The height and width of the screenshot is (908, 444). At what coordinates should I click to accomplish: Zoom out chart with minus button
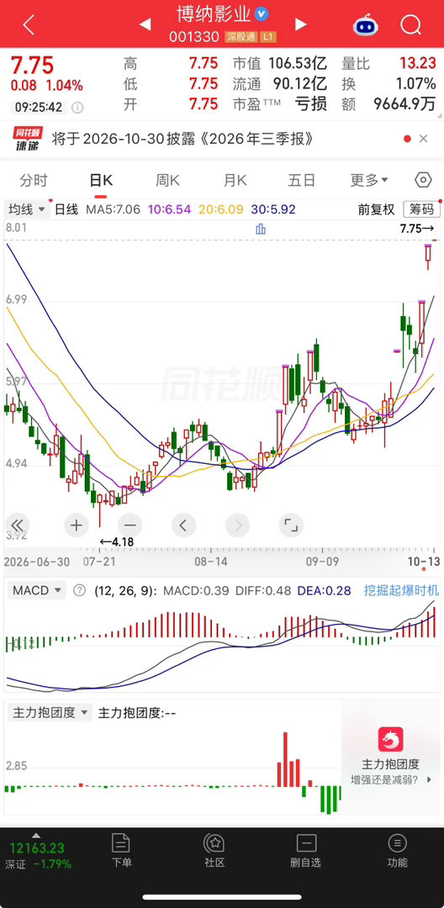coord(129,525)
